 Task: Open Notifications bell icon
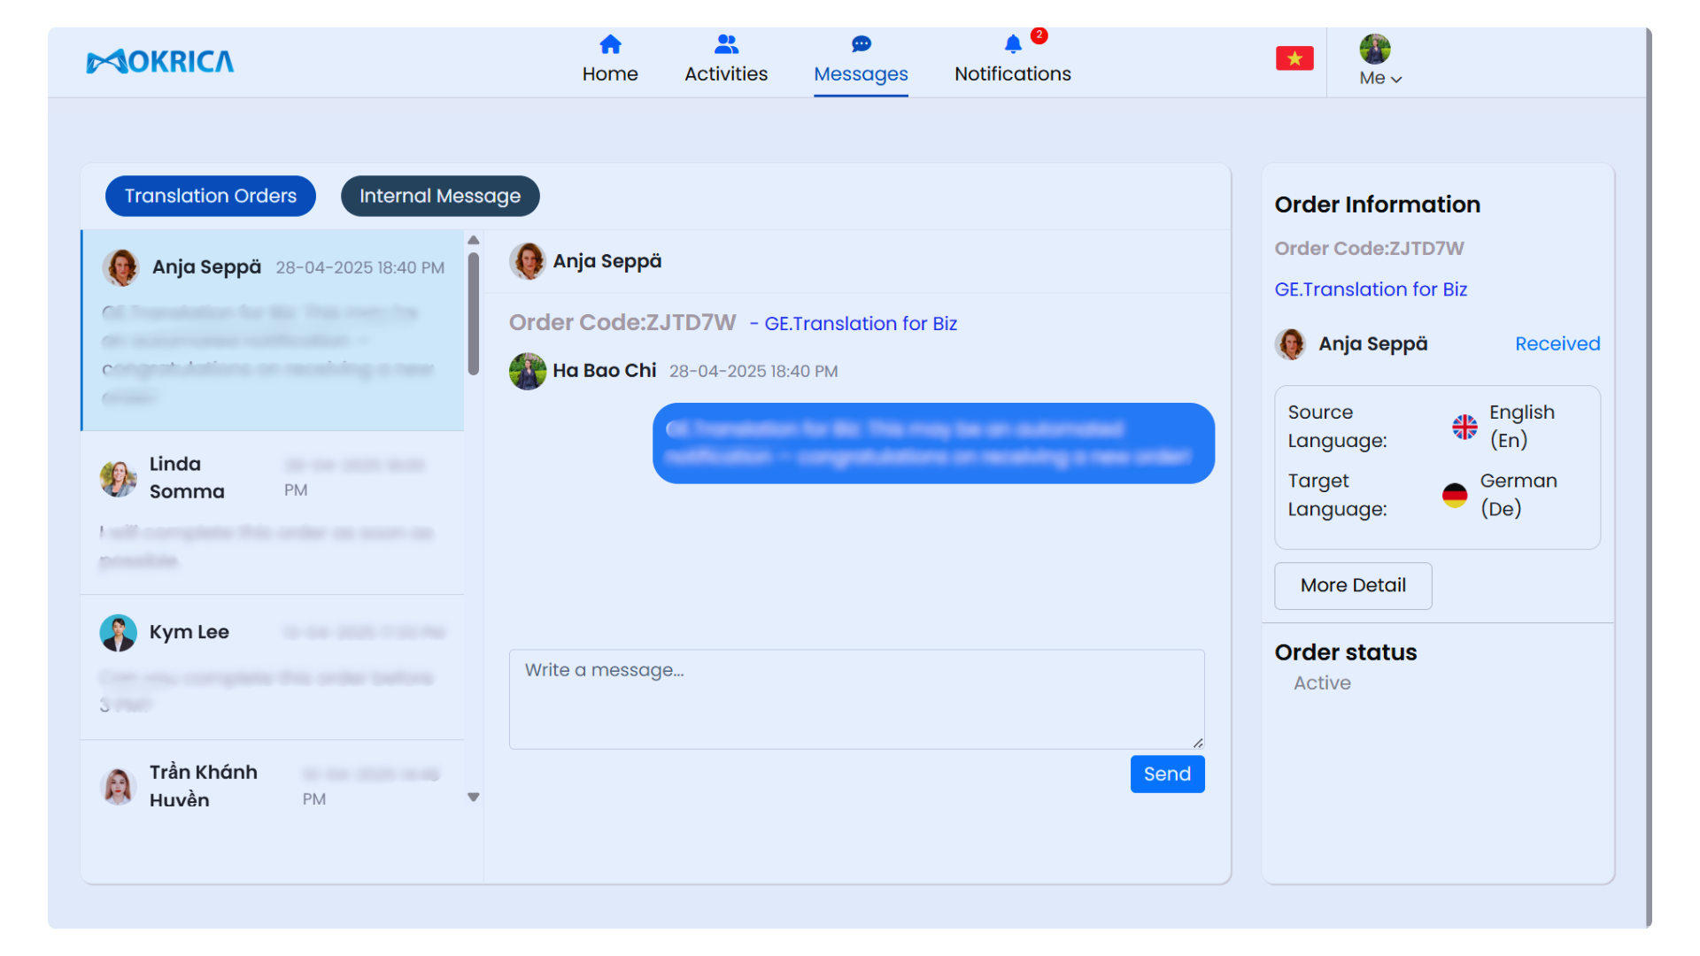point(1013,44)
